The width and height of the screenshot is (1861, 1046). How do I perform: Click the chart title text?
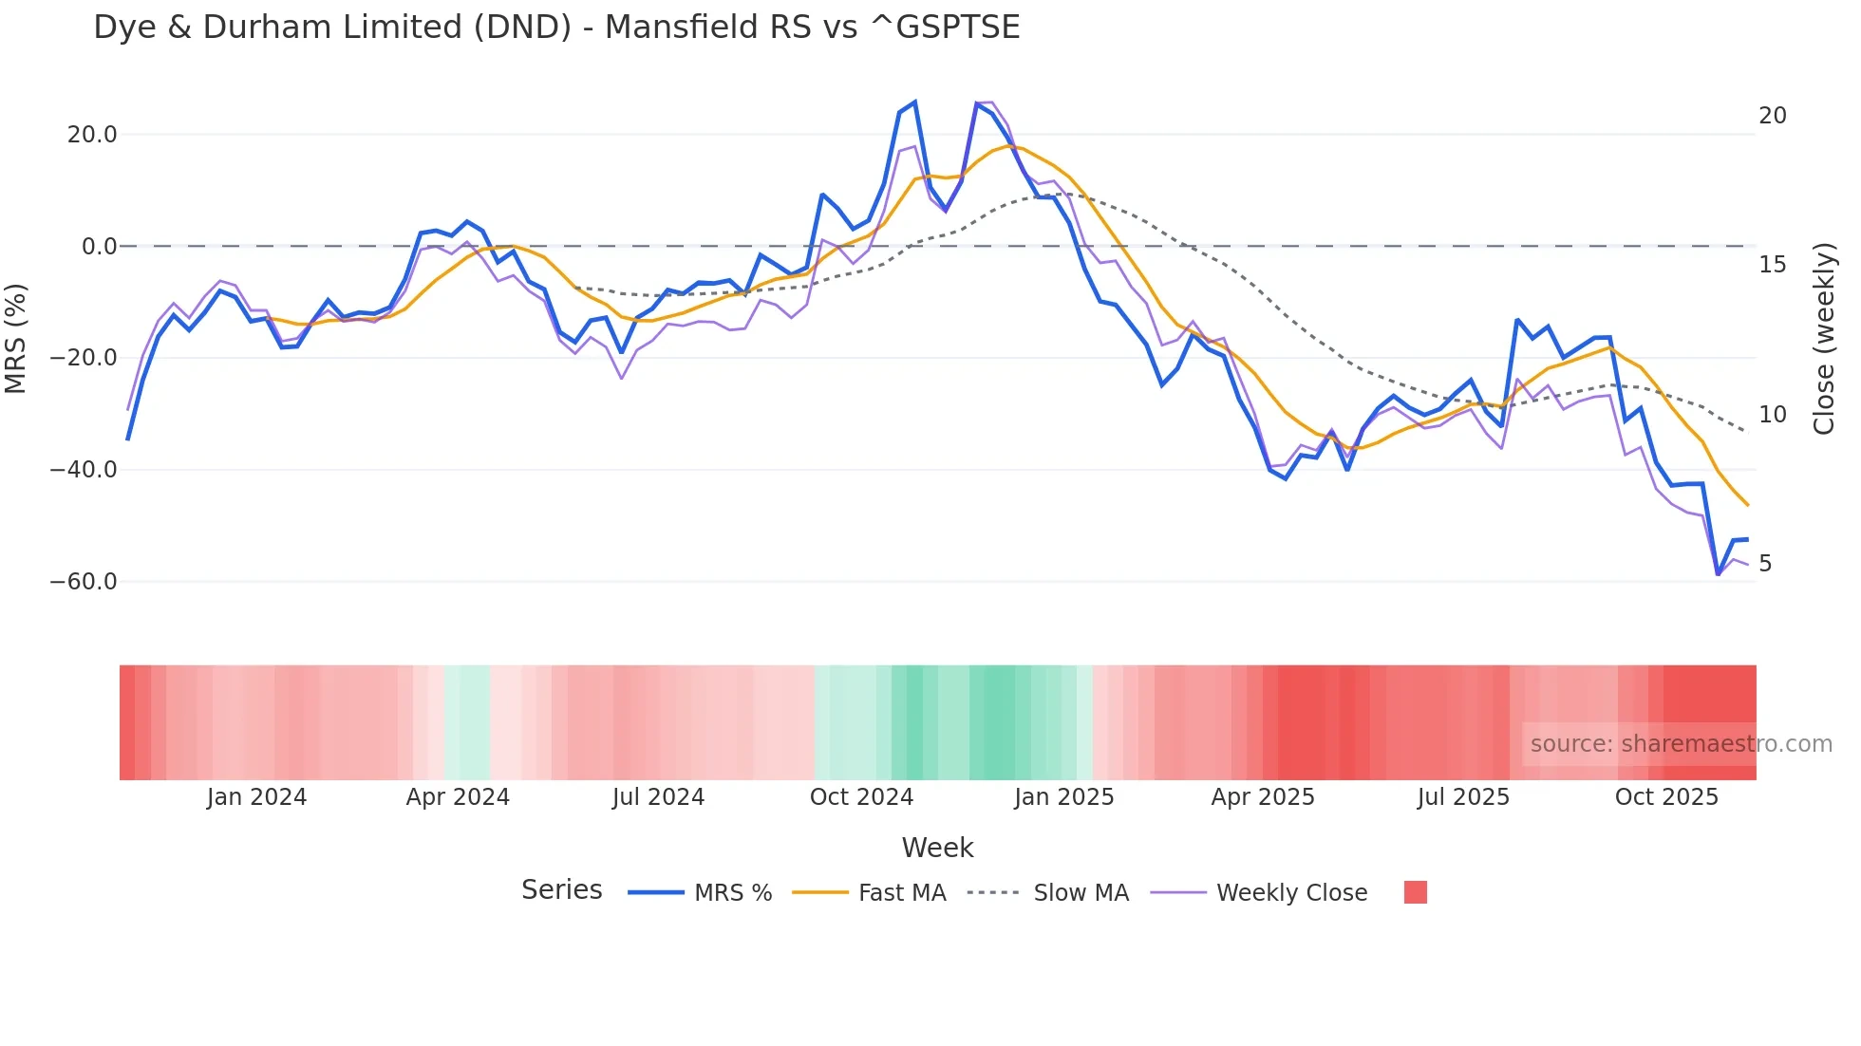pos(556,28)
